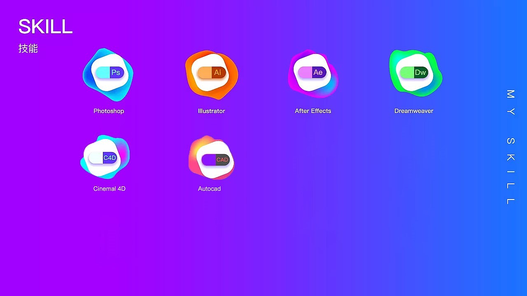The width and height of the screenshot is (527, 296).
Task: Choose the Dreamweaver Dw skill icon
Action: click(415, 73)
